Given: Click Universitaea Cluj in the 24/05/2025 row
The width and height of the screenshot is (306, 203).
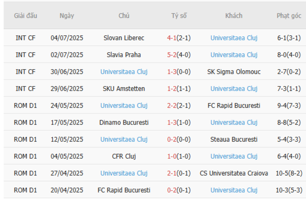Looking at the screenshot, I should (x=124, y=106).
